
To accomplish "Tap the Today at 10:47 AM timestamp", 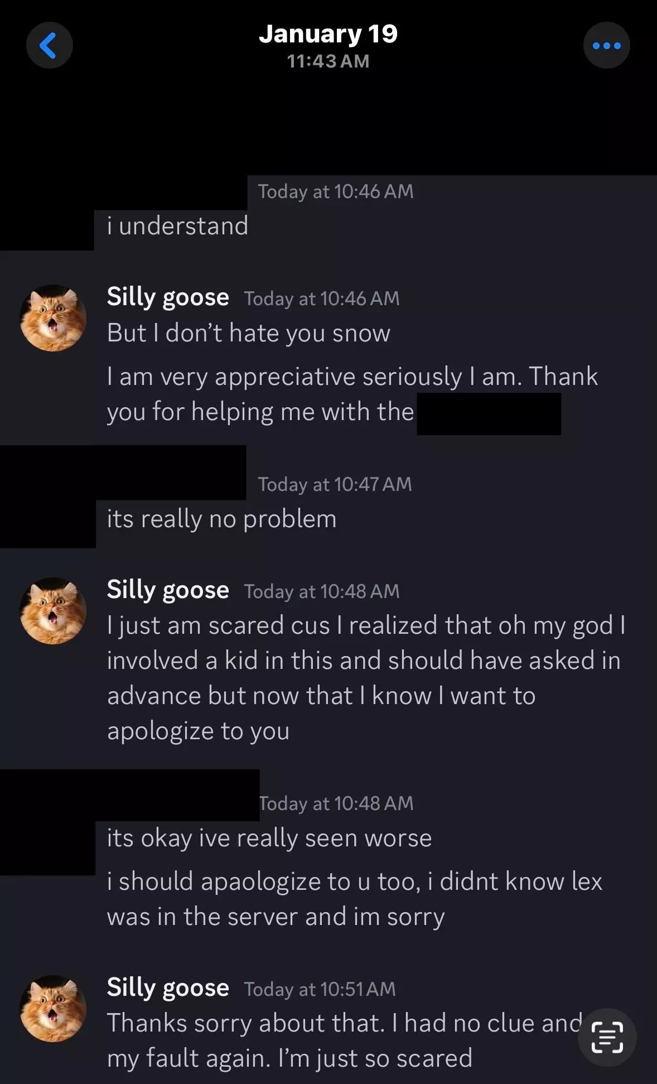I will tap(335, 484).
